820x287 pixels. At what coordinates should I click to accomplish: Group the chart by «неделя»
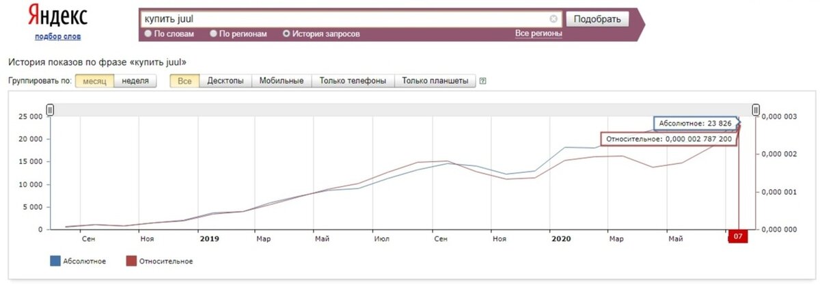[135, 81]
